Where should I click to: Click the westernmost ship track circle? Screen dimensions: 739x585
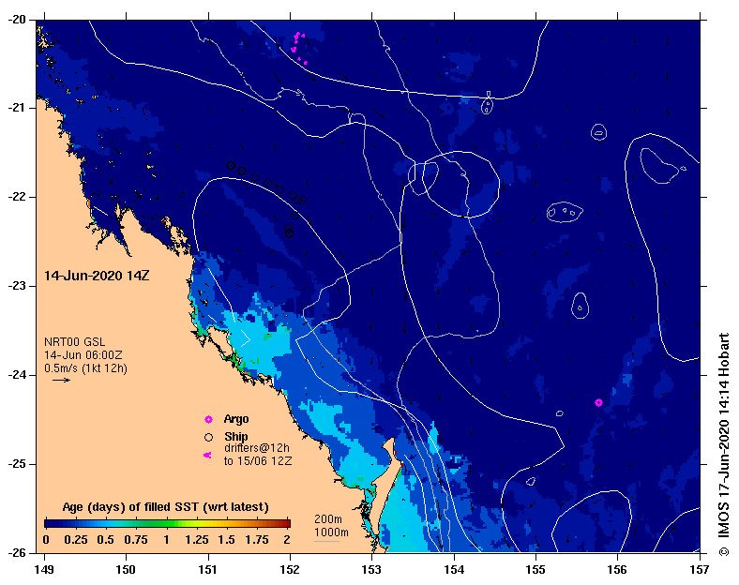point(231,165)
